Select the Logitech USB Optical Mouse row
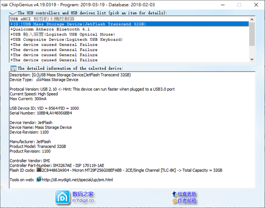The image size is (265, 208). coord(129,34)
